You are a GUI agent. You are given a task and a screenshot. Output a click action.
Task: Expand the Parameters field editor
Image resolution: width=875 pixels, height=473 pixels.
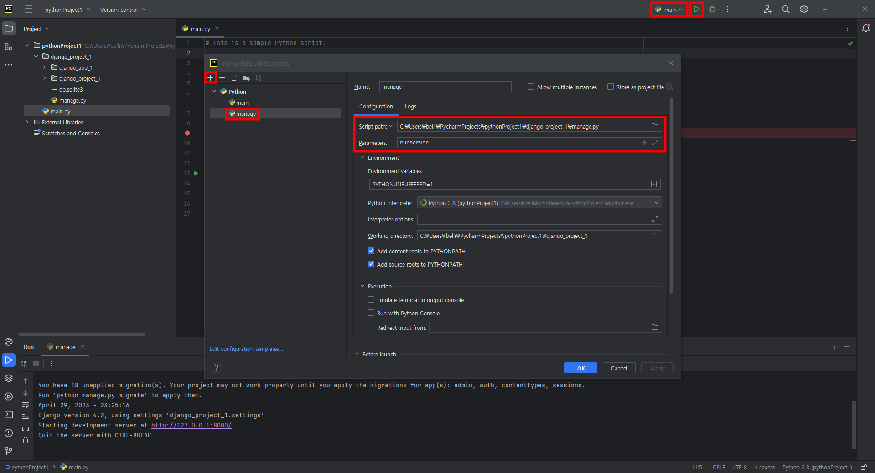coord(655,143)
